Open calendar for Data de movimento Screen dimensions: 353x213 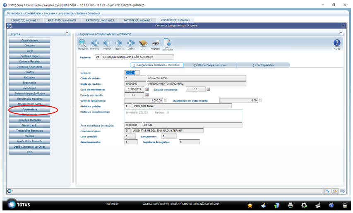click(147, 89)
